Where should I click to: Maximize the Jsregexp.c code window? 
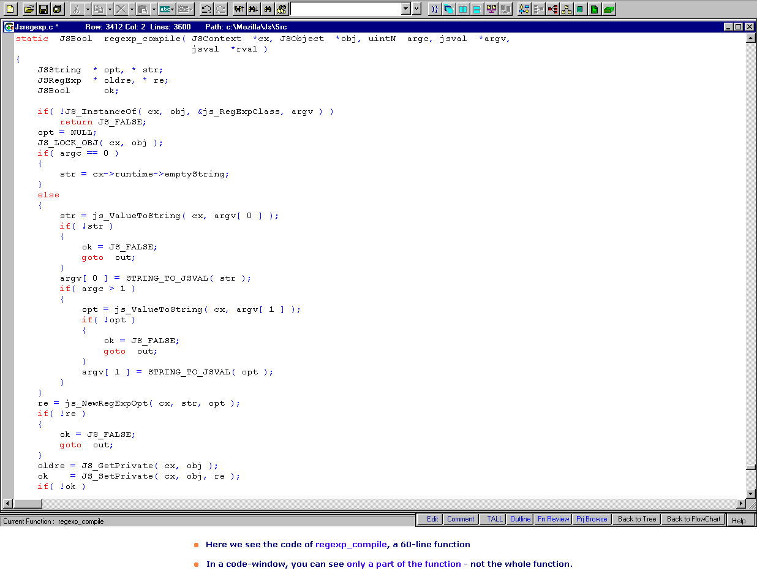click(x=739, y=27)
